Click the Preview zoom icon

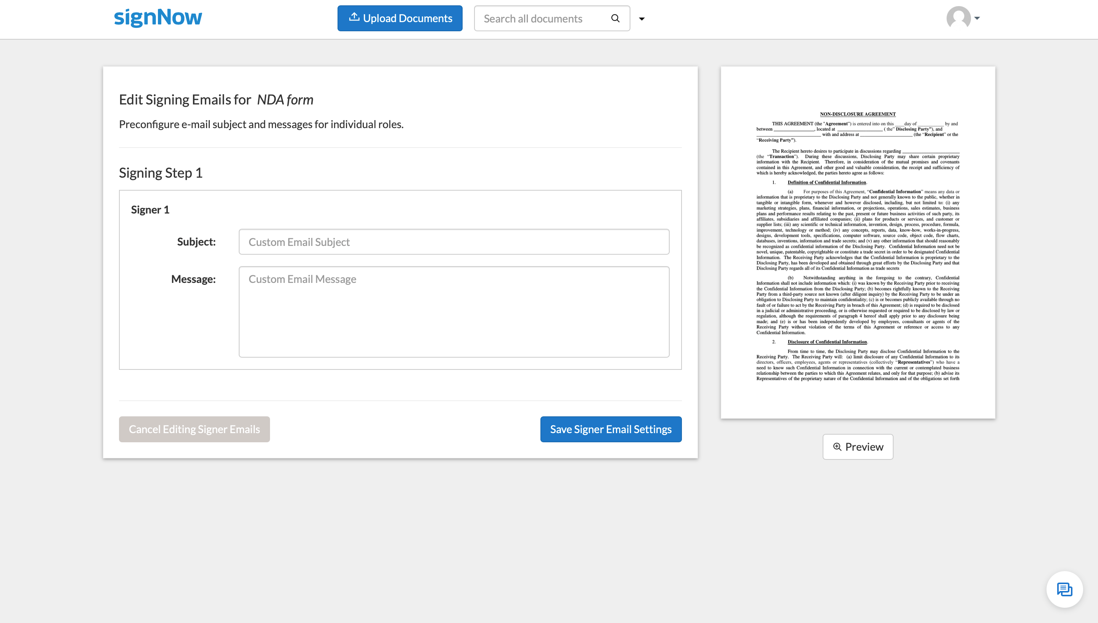[x=838, y=446]
